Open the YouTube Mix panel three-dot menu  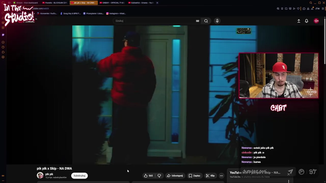pos(289,181)
